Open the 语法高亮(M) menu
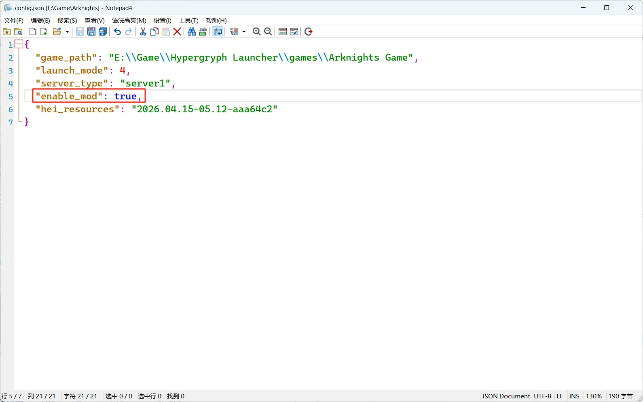 (x=129, y=20)
